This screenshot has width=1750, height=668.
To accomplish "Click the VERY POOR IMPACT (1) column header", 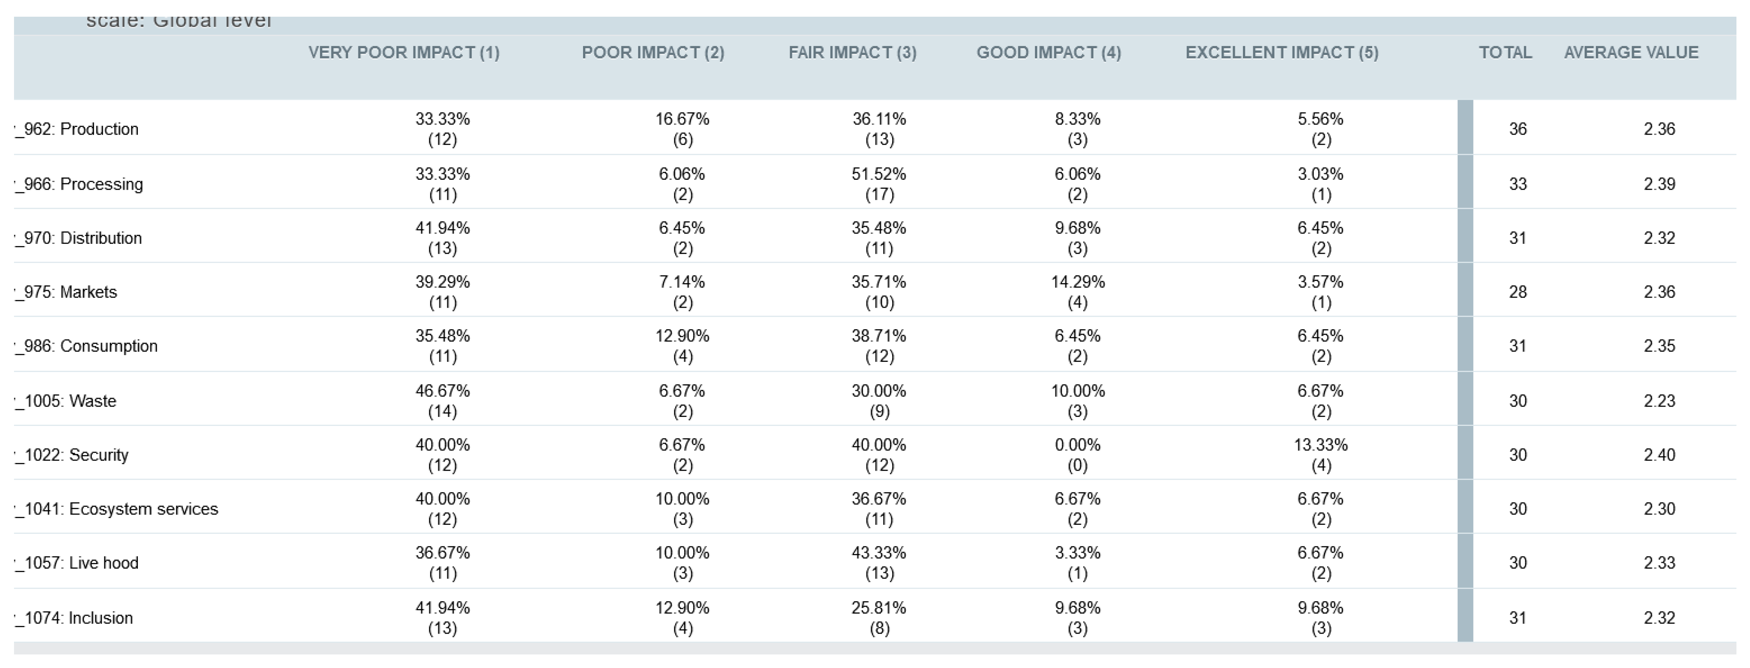I will [404, 53].
